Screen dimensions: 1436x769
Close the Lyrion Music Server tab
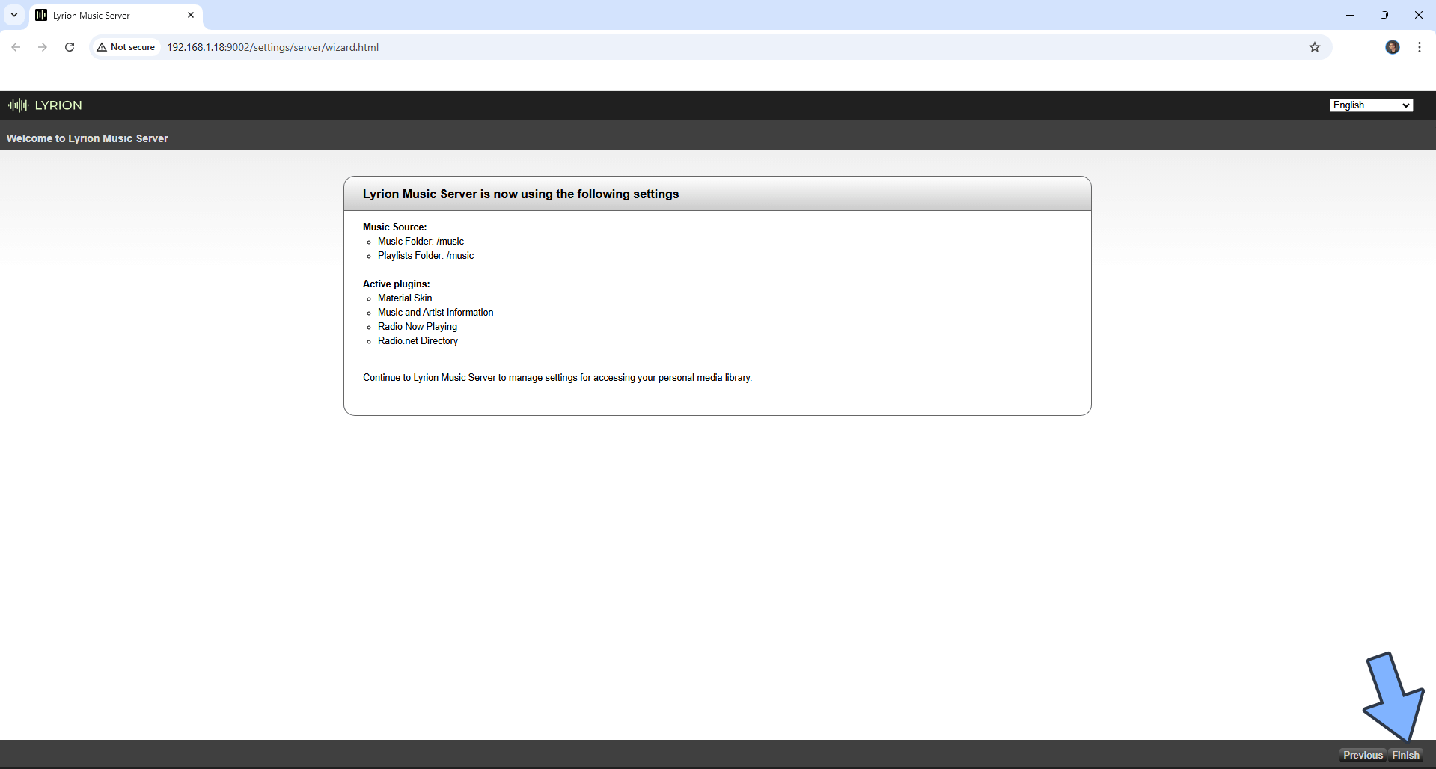pyautogui.click(x=191, y=15)
